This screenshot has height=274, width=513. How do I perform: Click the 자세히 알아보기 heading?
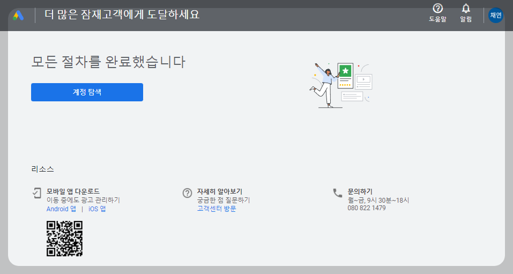(x=220, y=191)
